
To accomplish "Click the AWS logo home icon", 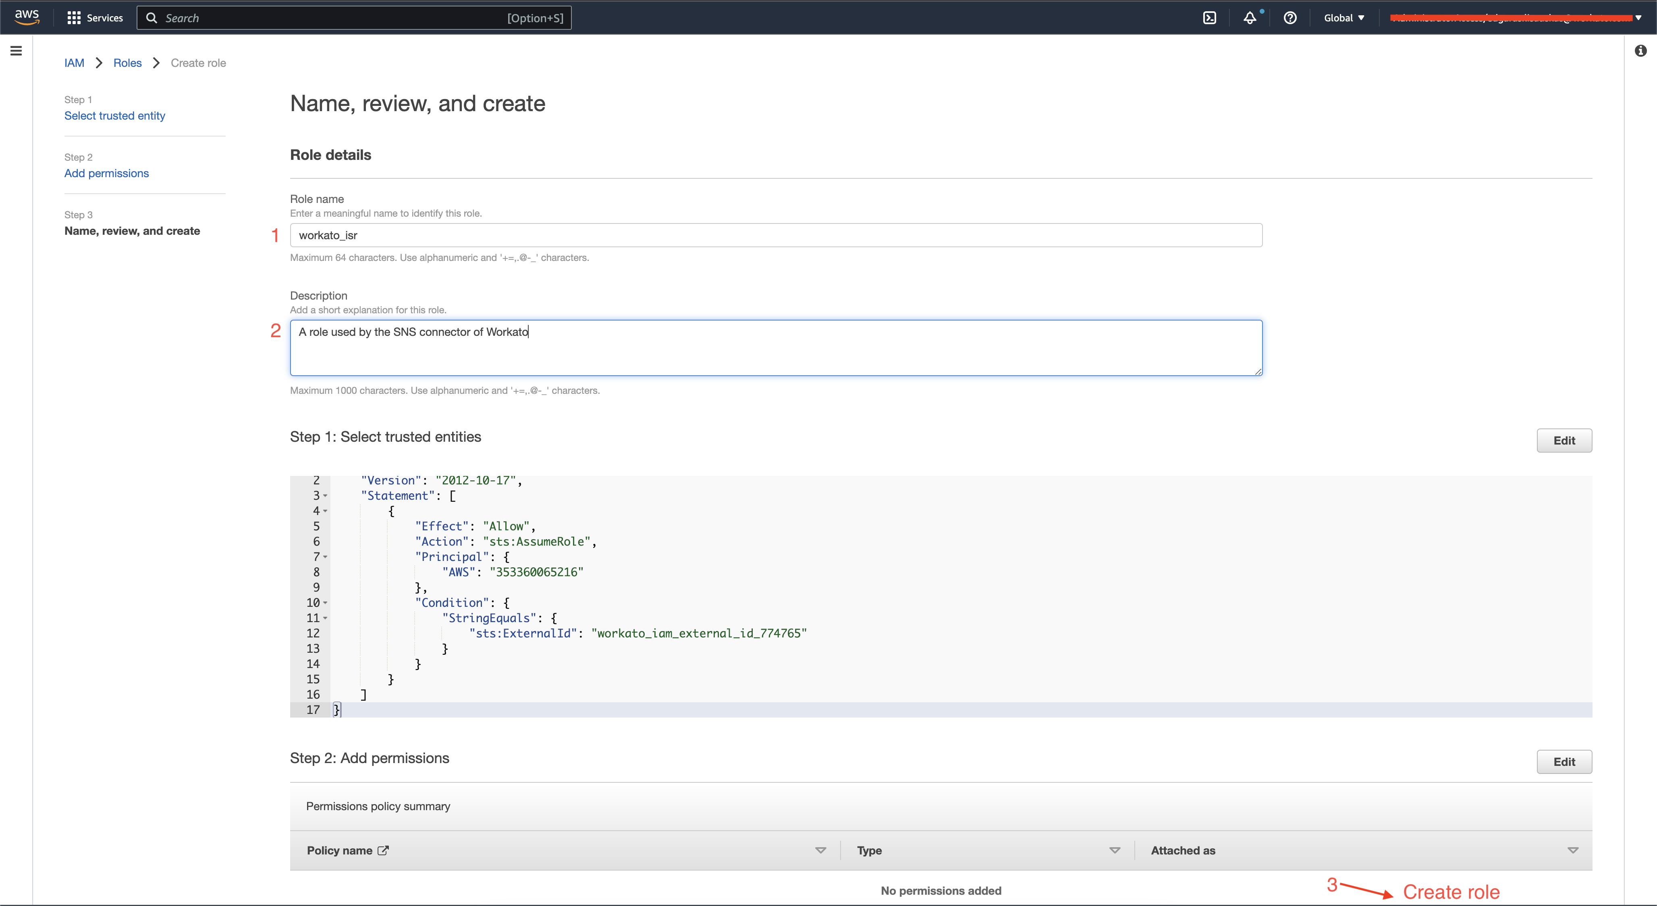I will [x=26, y=17].
